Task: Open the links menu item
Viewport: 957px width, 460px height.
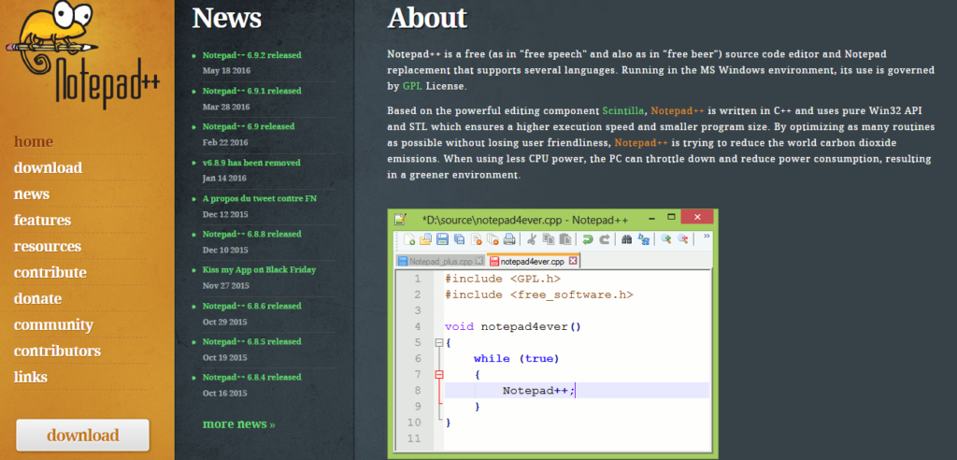Action: click(x=31, y=378)
